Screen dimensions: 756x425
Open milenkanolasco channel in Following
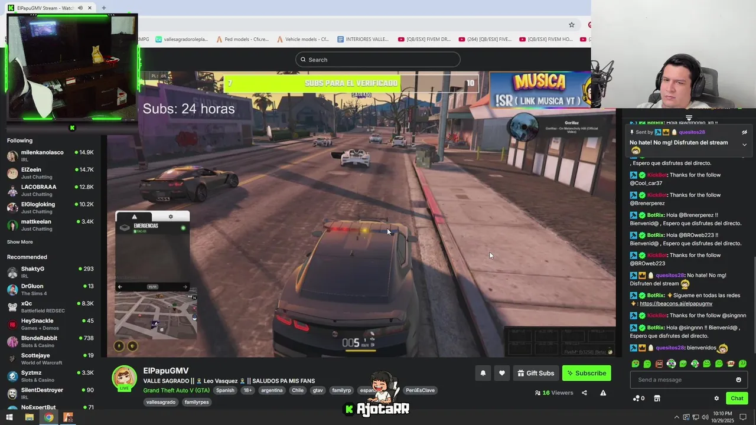50,156
